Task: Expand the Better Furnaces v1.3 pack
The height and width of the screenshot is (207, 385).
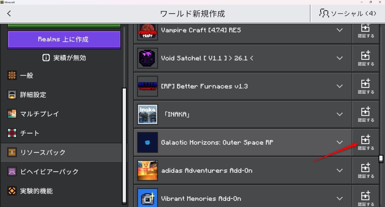Action: coord(340,86)
